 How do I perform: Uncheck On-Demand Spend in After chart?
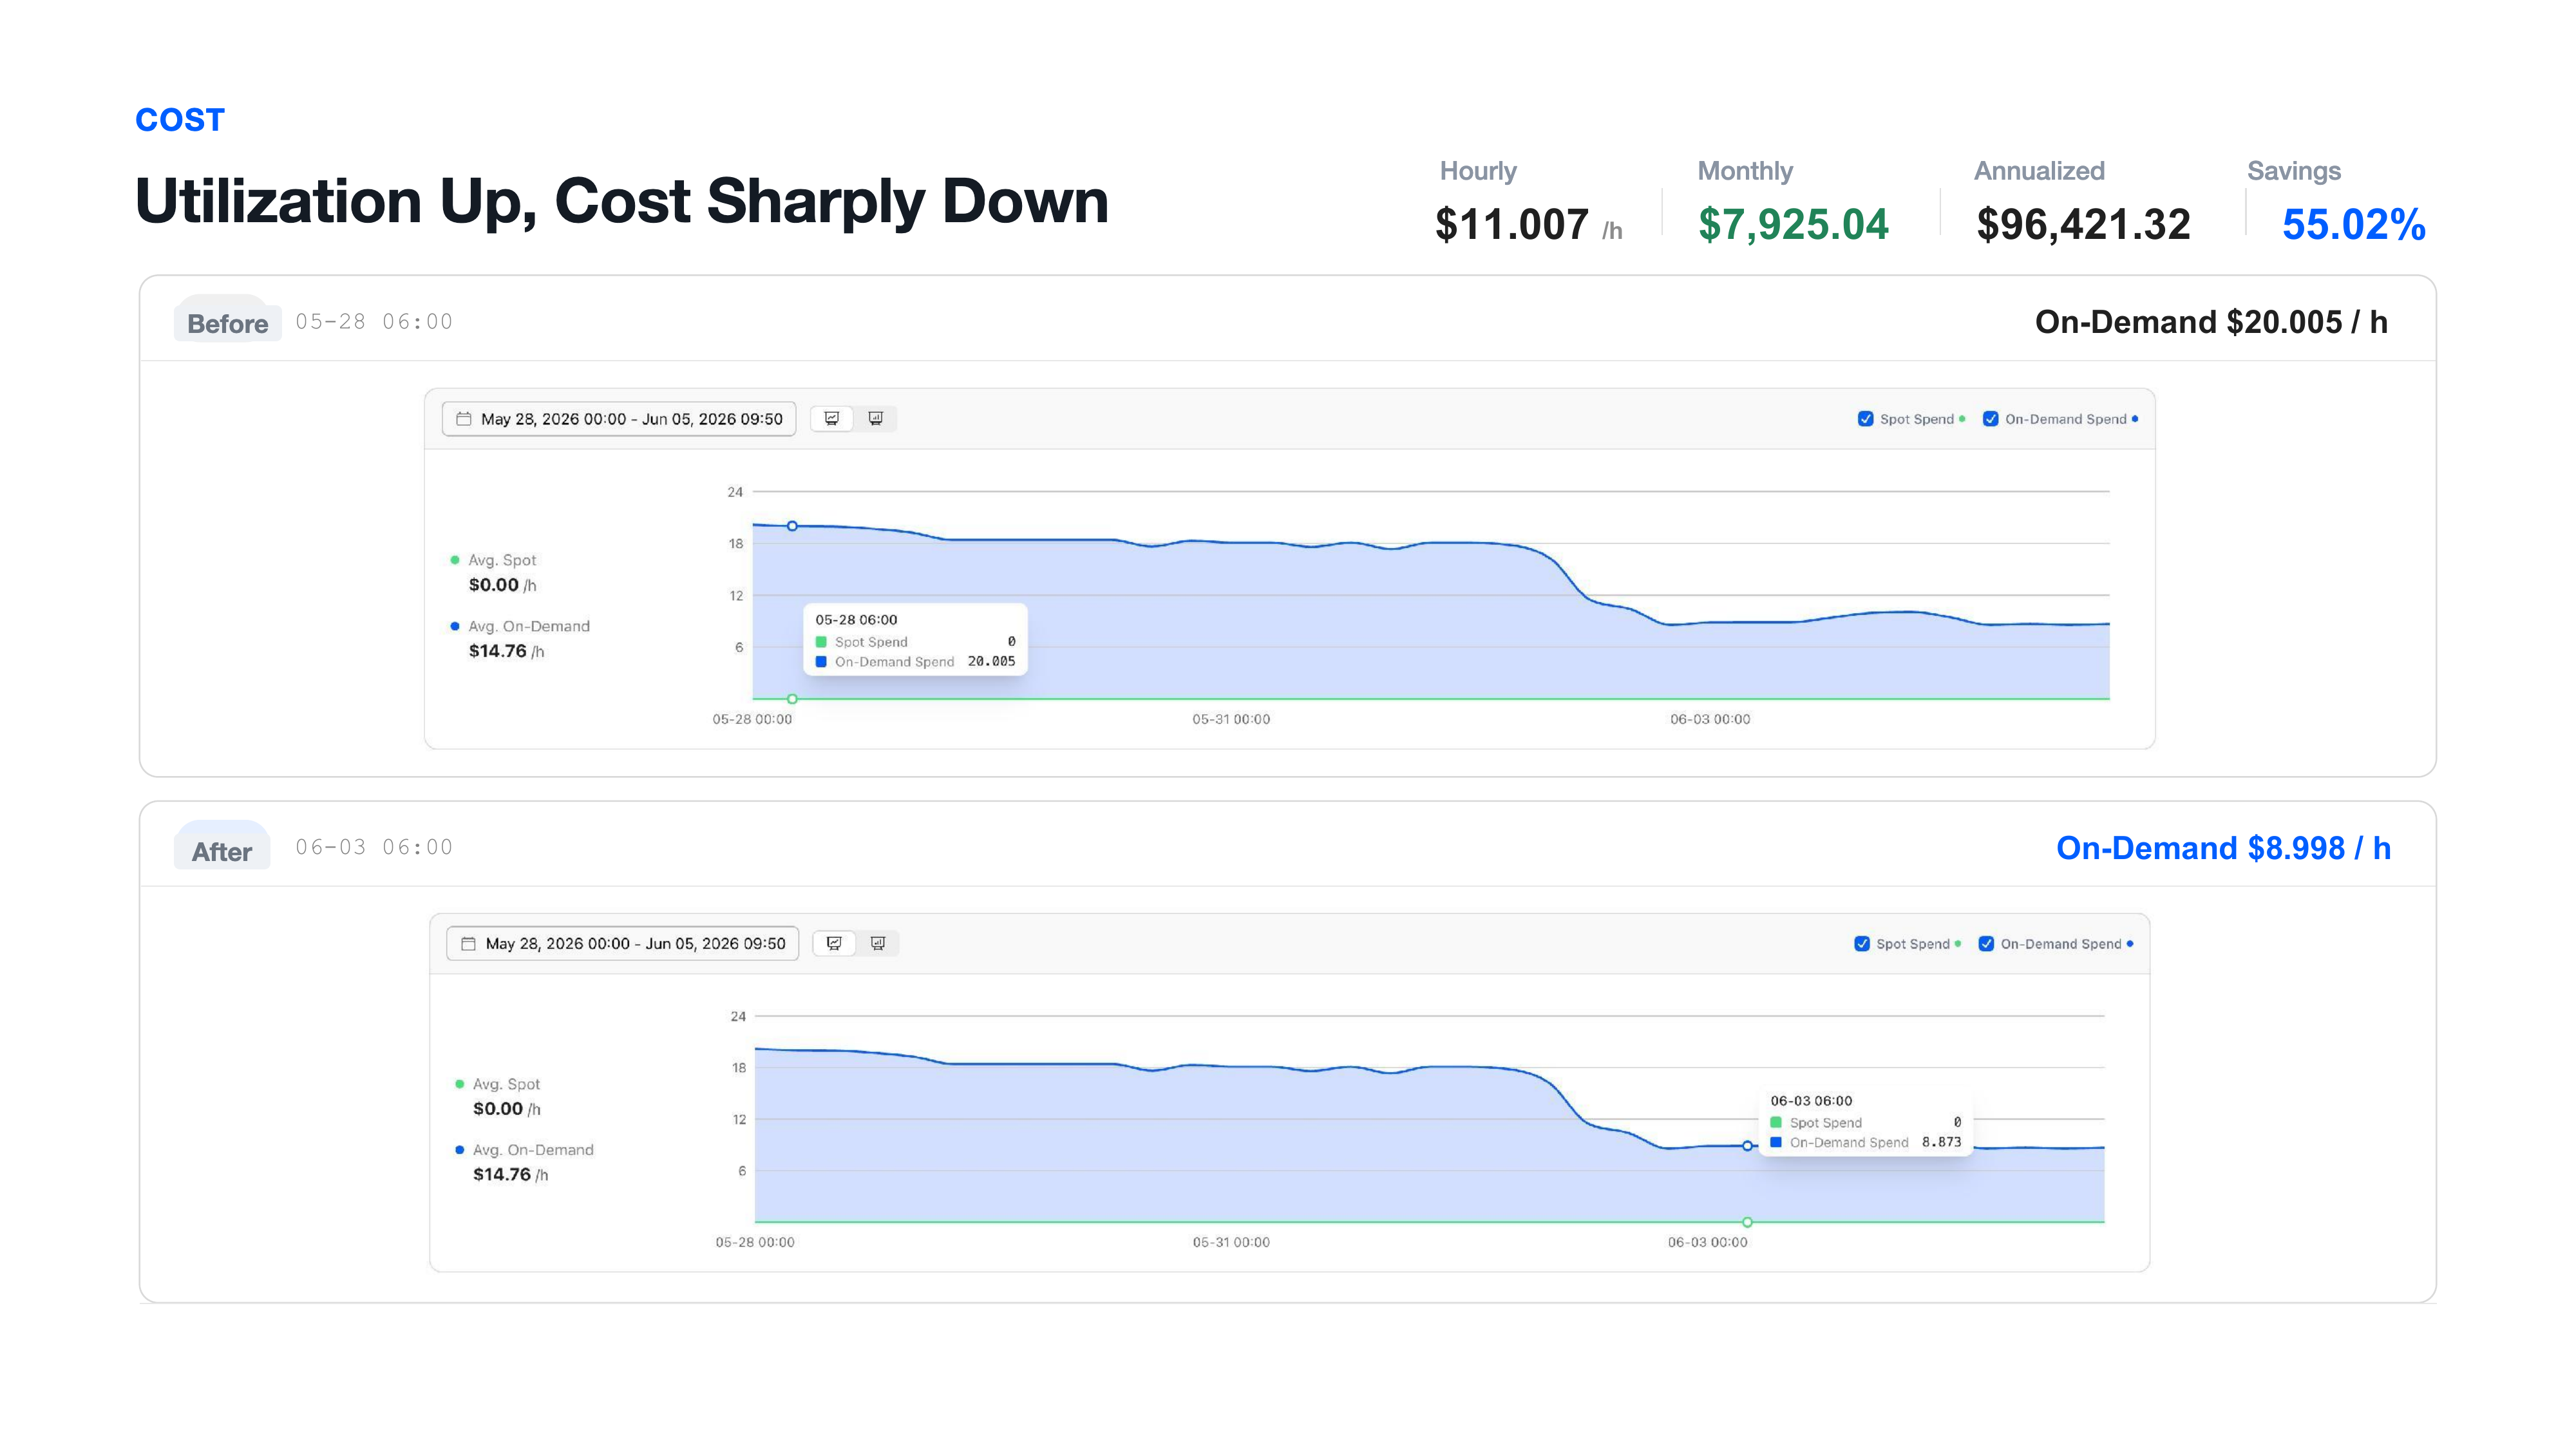pos(1986,943)
